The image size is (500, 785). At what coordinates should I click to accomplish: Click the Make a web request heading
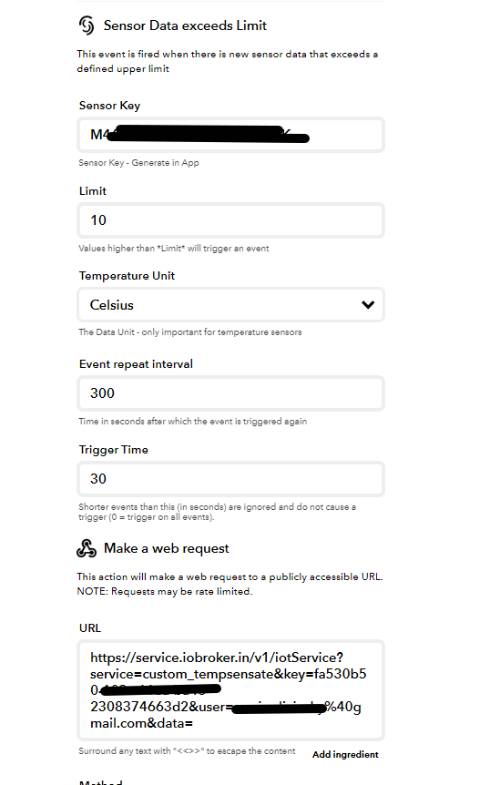(166, 549)
